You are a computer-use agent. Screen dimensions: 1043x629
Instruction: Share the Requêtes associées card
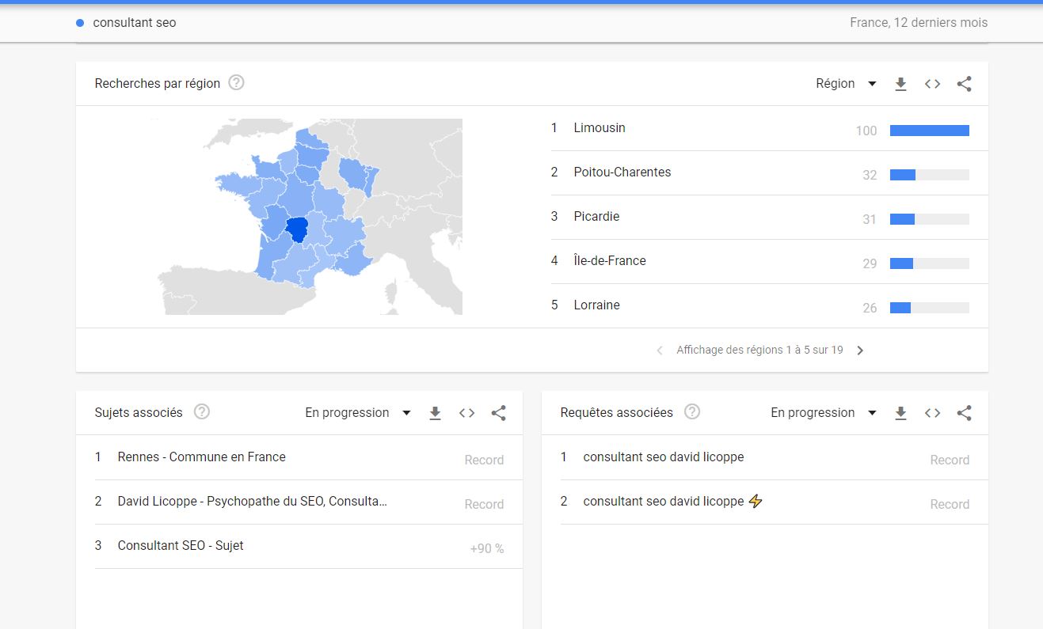pos(964,413)
